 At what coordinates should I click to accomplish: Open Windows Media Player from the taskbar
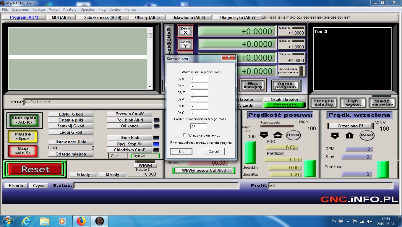(x=62, y=221)
